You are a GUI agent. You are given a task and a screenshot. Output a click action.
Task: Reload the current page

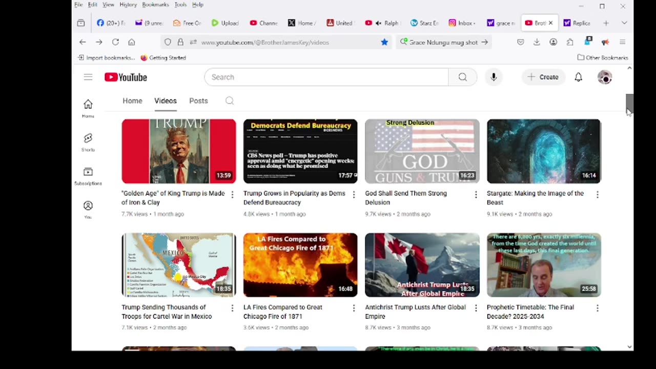(x=115, y=42)
